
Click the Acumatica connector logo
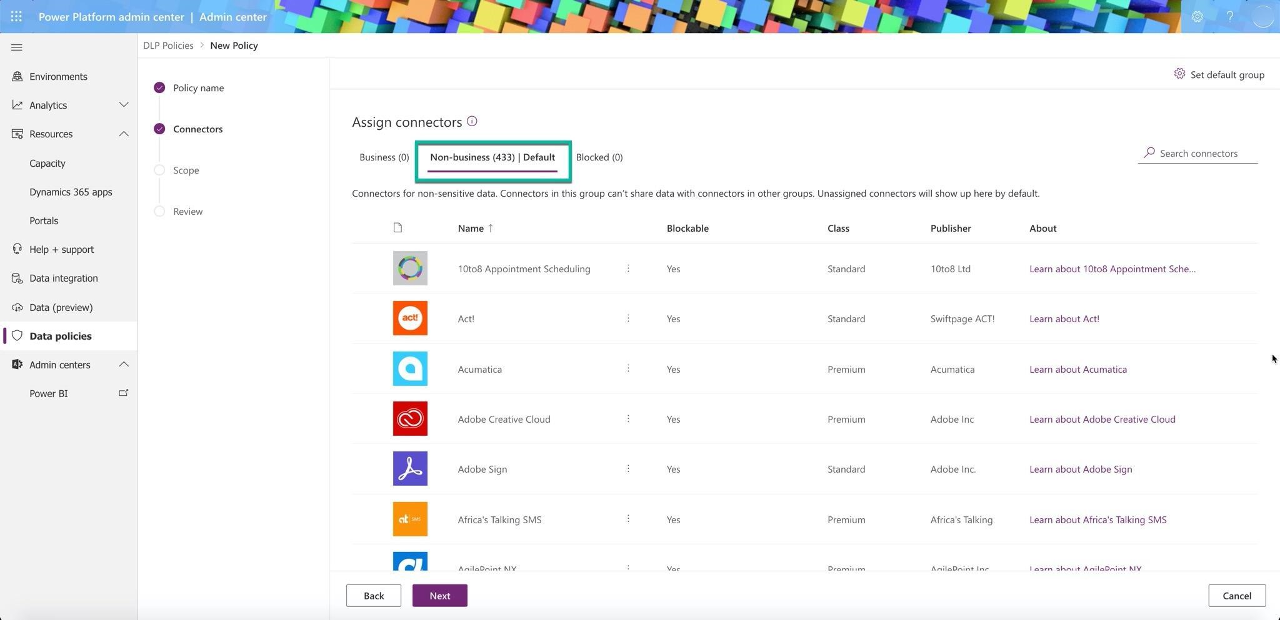pos(410,369)
